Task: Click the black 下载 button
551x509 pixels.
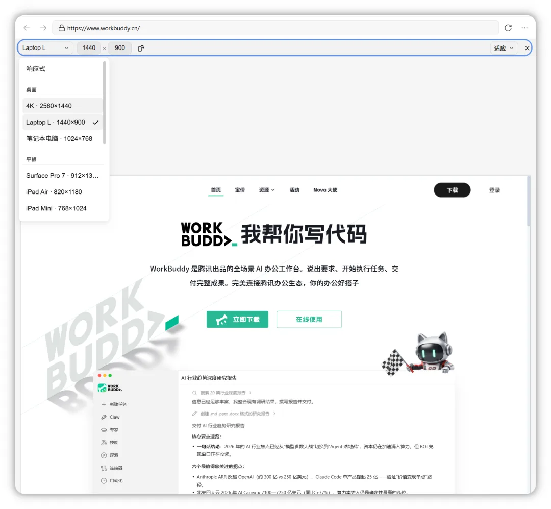Action: [x=452, y=190]
